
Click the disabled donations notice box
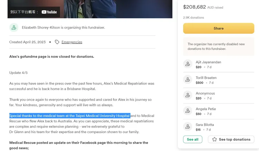click(218, 46)
